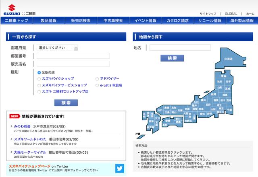Open the サイトマップ link

coord(208,14)
